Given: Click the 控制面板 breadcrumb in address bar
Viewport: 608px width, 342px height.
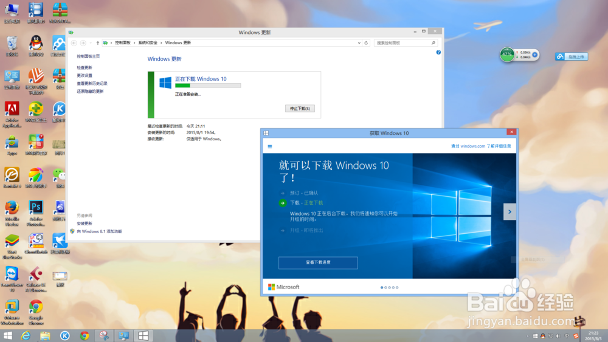Looking at the screenshot, I should [x=123, y=43].
